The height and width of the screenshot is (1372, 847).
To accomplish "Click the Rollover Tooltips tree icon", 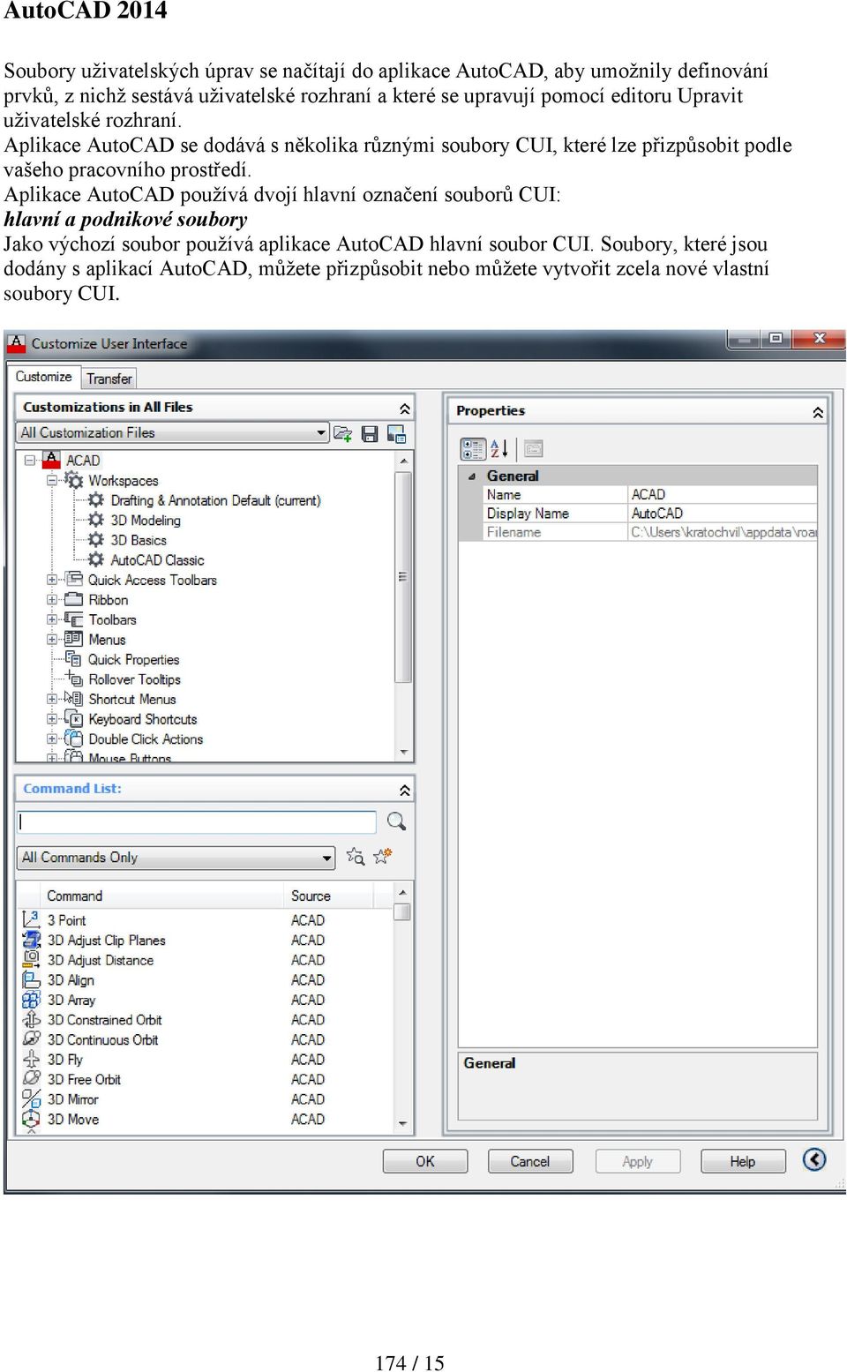I will click(74, 679).
